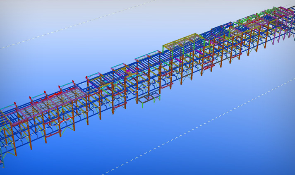
Task: Select the magenta frame at far right end
Action: (x=285, y=12)
